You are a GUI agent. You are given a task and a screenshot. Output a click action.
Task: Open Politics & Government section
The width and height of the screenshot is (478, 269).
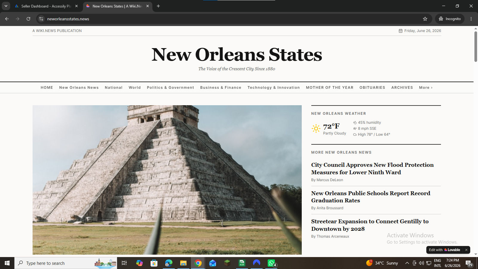coord(171,88)
